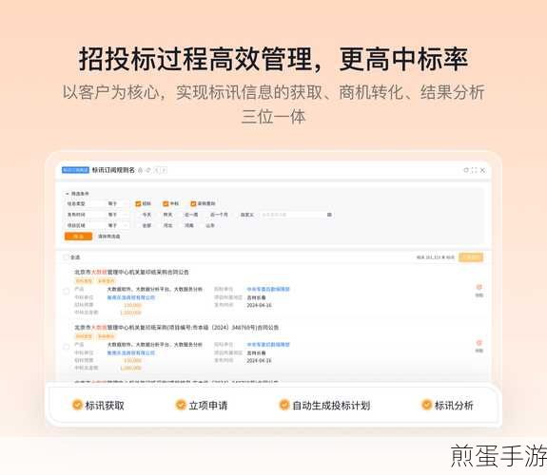This screenshot has width=547, height=475.
Task: Toggle the second orange checkbox in 信息类型 row
Action: (166, 203)
